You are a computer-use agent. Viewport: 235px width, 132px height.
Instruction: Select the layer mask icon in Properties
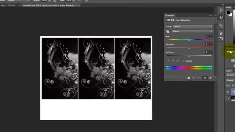(173, 20)
